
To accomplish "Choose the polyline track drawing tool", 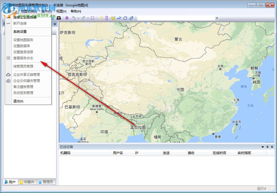I will coord(119,18).
